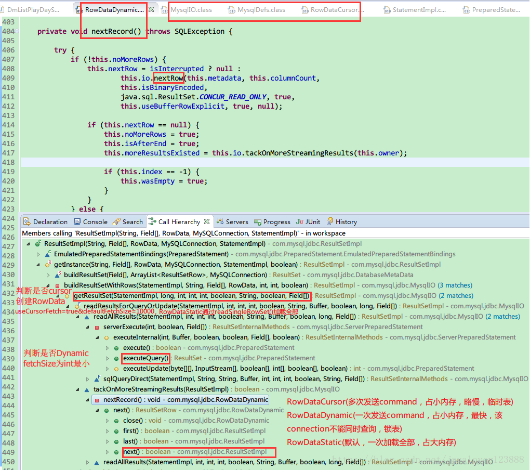Select the getResultSet tree row
Viewport: 530px width, 470px height.
pyautogui.click(x=273, y=296)
